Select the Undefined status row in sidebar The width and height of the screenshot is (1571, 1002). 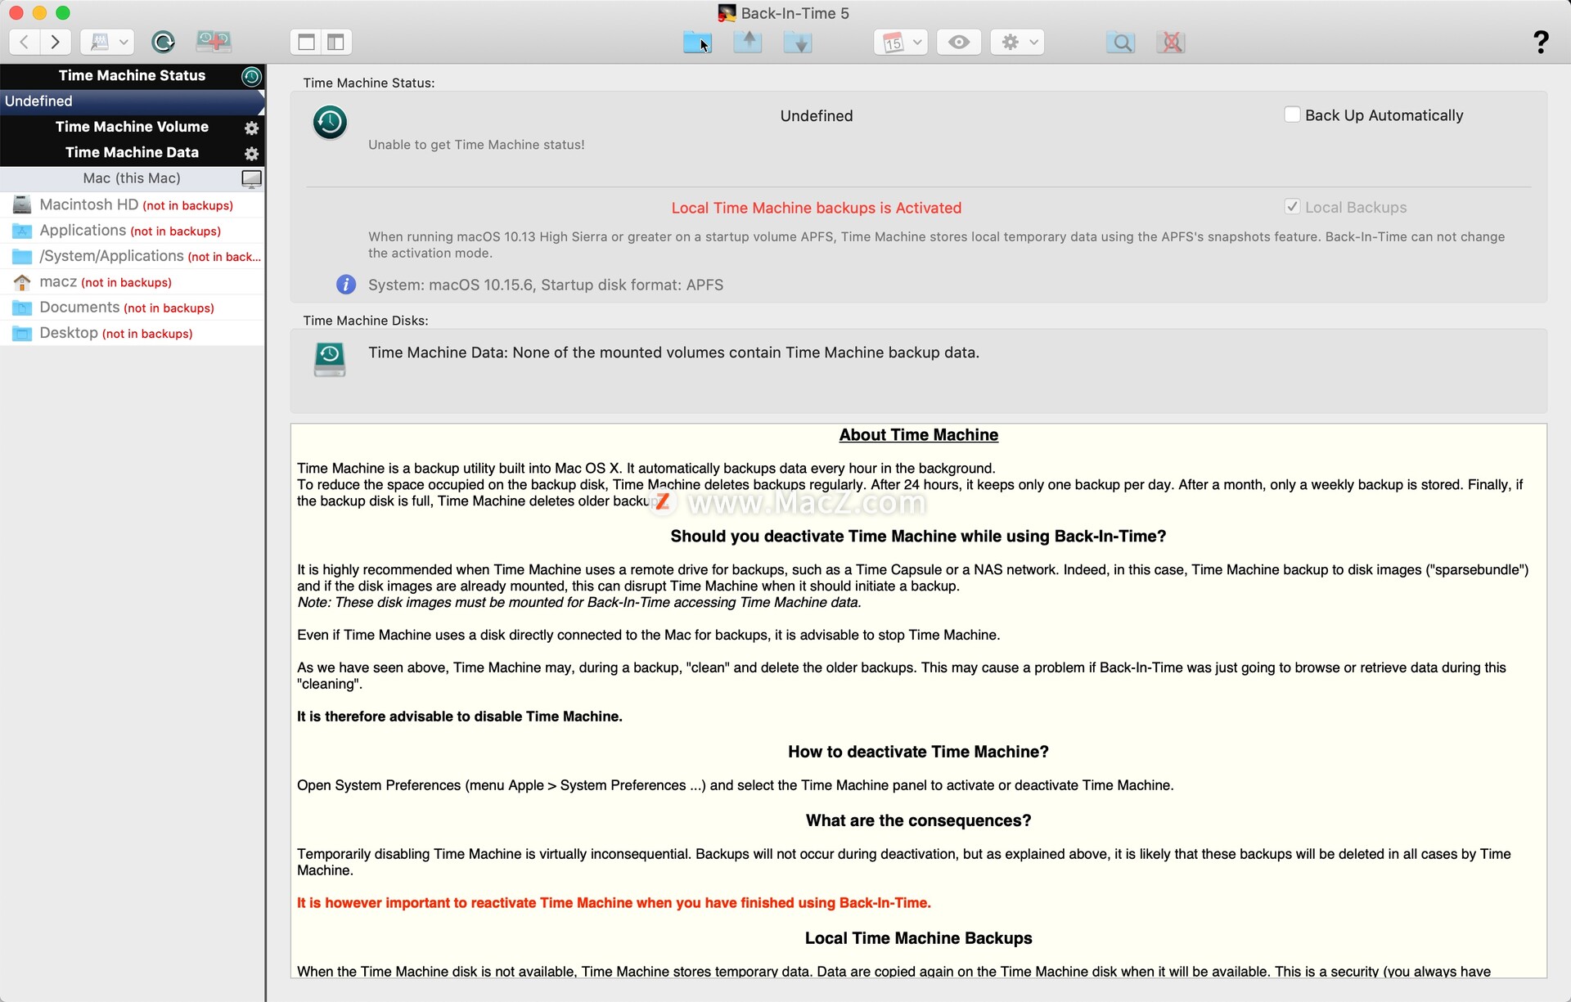(x=132, y=101)
